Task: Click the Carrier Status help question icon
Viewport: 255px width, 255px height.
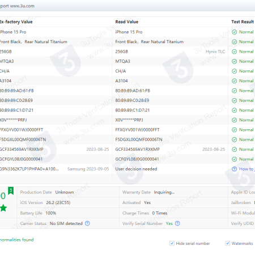Action: click(87, 223)
